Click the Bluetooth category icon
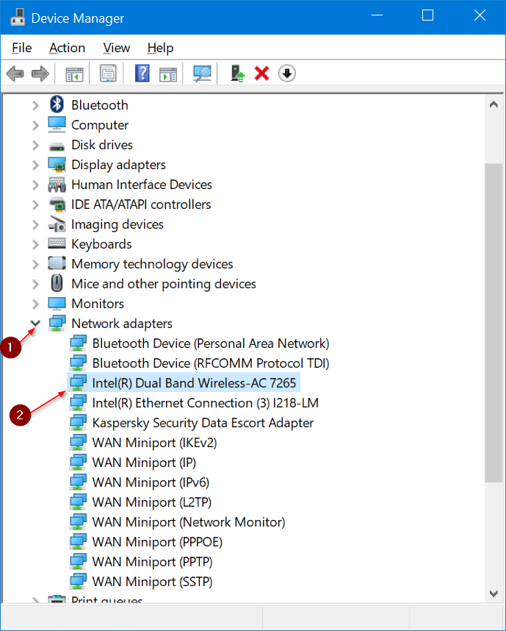This screenshot has width=506, height=631. tap(57, 104)
